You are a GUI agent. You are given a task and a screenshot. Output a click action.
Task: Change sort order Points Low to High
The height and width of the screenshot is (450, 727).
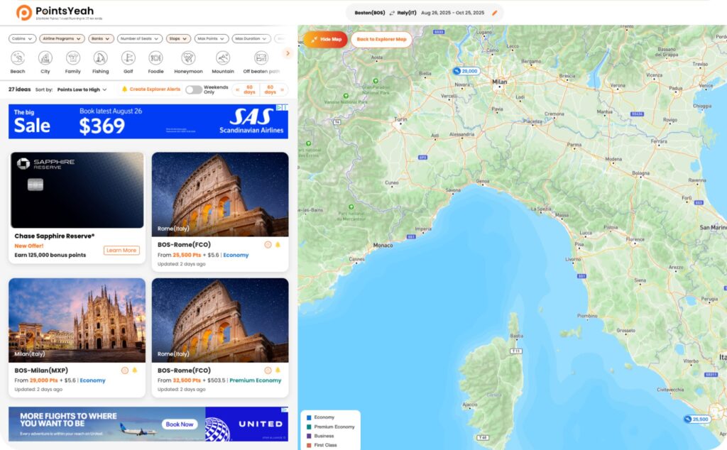(x=82, y=89)
